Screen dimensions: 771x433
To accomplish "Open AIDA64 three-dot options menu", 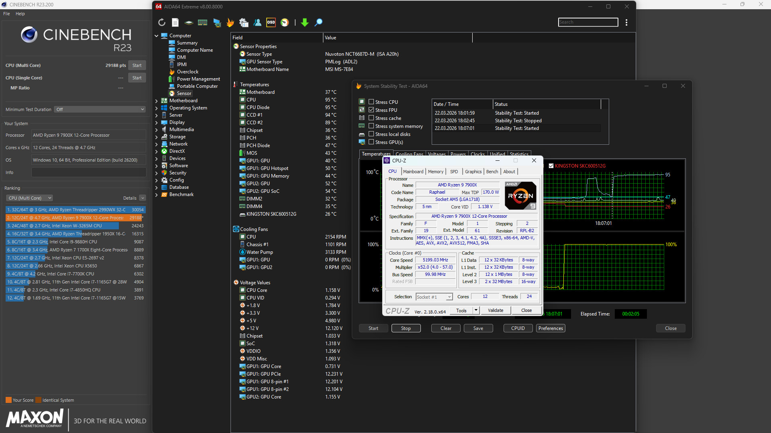I will 626,22.
